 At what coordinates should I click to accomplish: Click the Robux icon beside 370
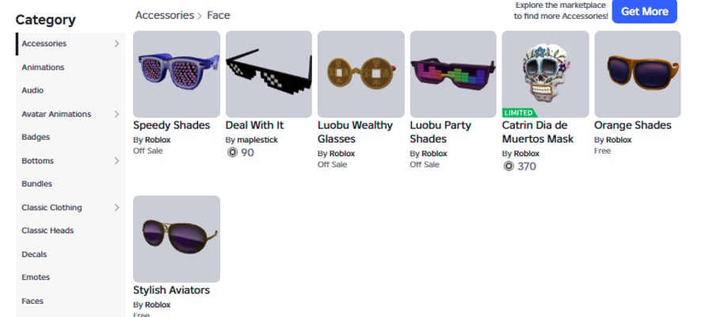click(x=509, y=166)
